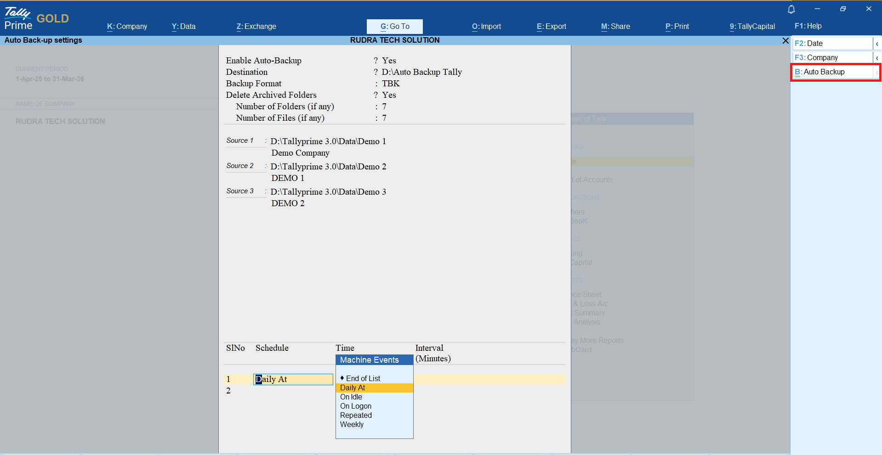Pick Repeated from the schedule list
The height and width of the screenshot is (455, 882).
tap(356, 416)
